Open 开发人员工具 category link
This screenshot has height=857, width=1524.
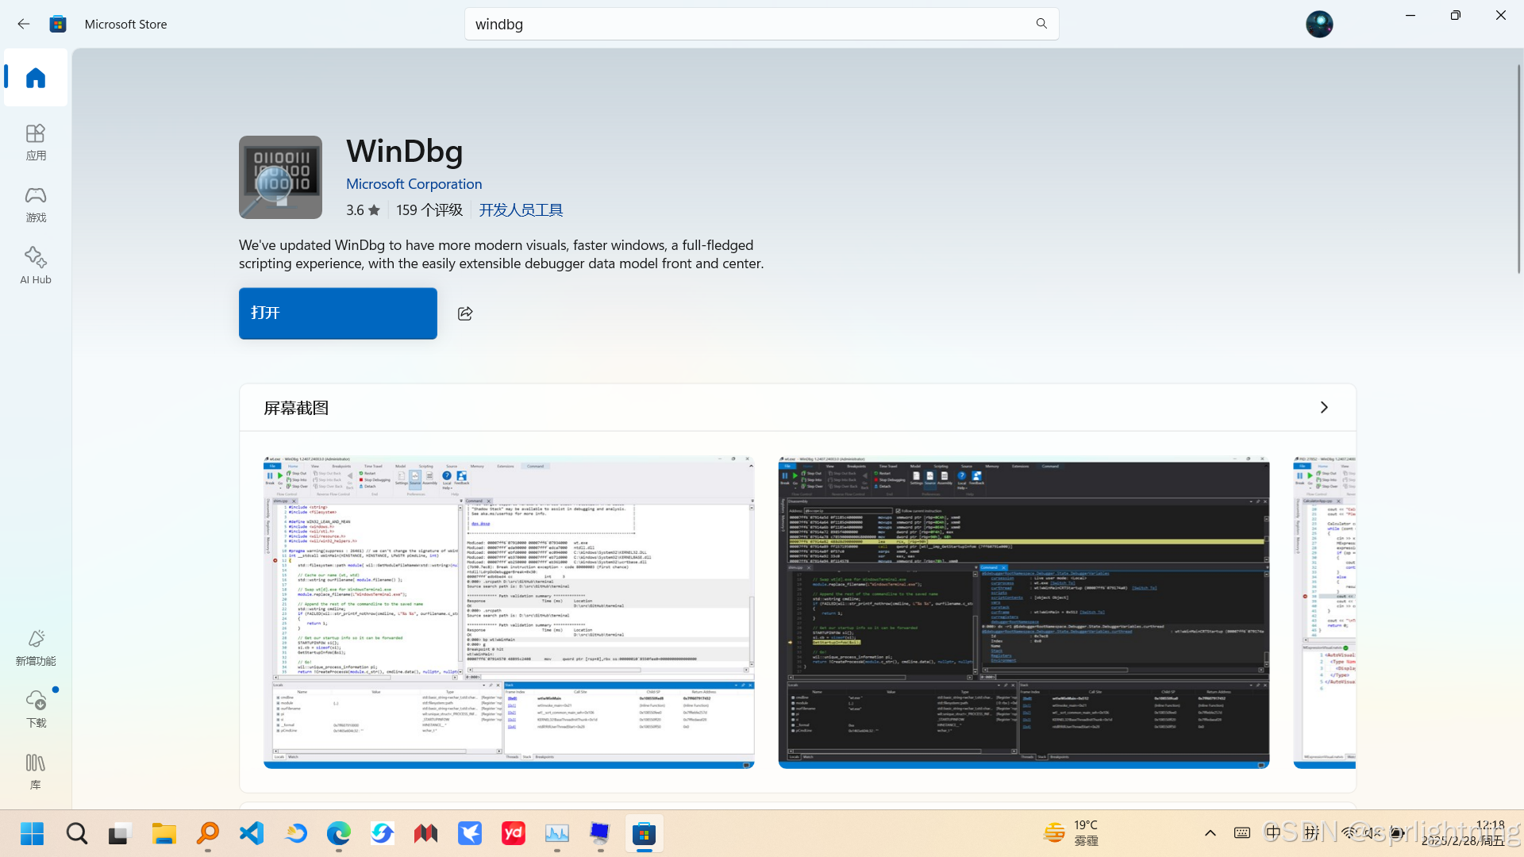[521, 209]
